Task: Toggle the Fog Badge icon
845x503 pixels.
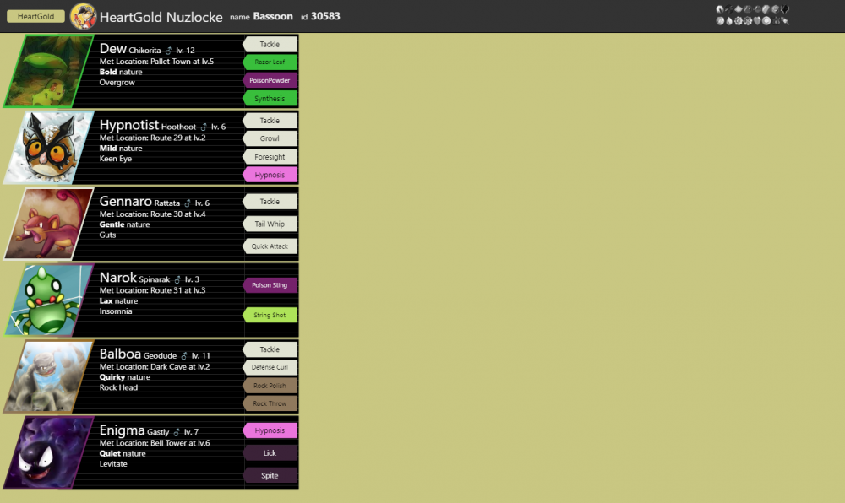Action: (747, 8)
